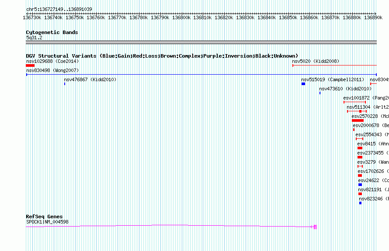Open the SPOCK1|NM_004598 gene label
The image size is (389, 251).
(x=47, y=222)
